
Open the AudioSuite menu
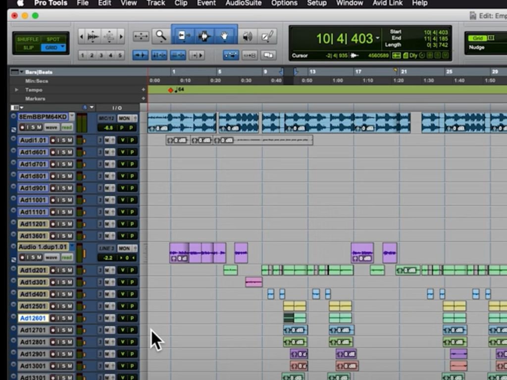click(244, 3)
